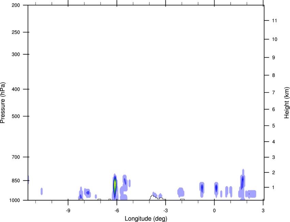Click the 2 km height label
The image size is (290, 222).
pos(273,172)
